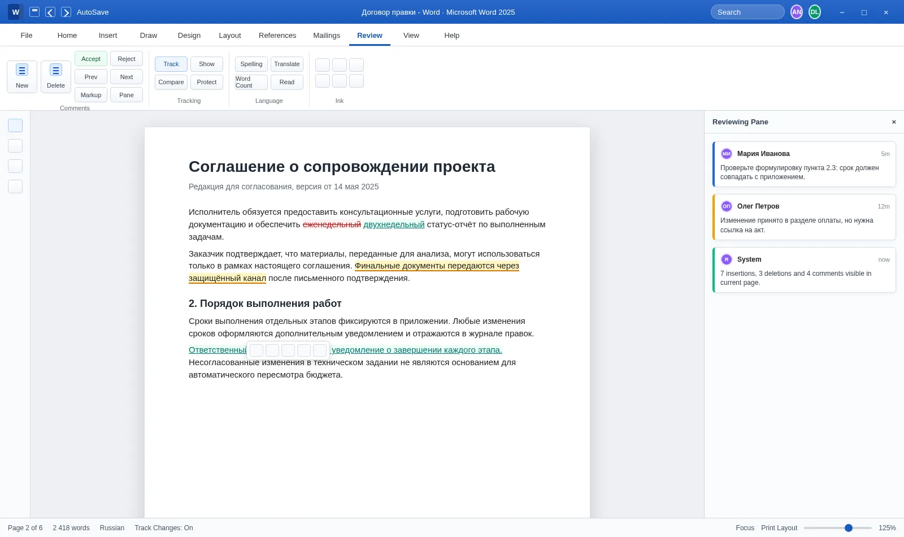Click the back arrow in title bar

(x=50, y=12)
